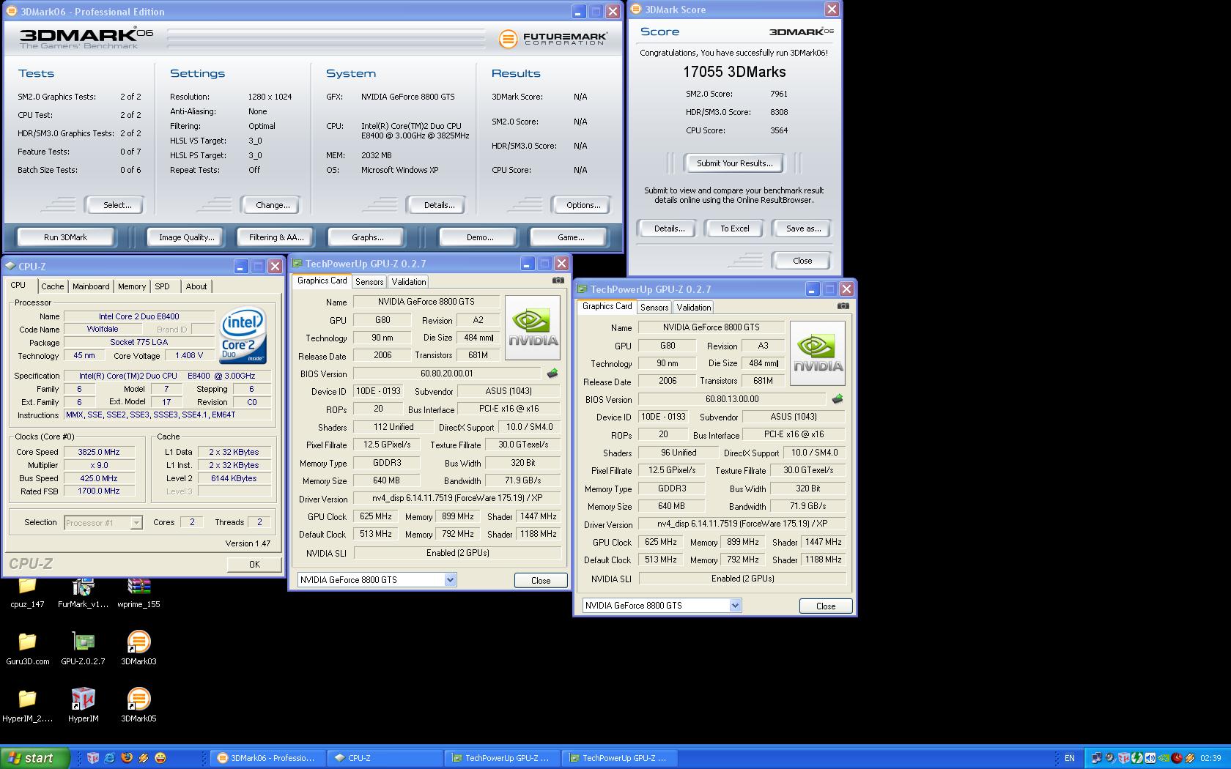Click the Intel Core 2 Duo logo in CPU-Z
The height and width of the screenshot is (769, 1231).
tap(243, 335)
